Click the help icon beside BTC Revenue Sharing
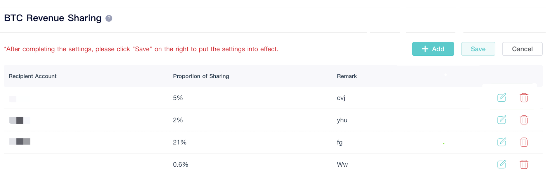The width and height of the screenshot is (547, 190). click(109, 18)
